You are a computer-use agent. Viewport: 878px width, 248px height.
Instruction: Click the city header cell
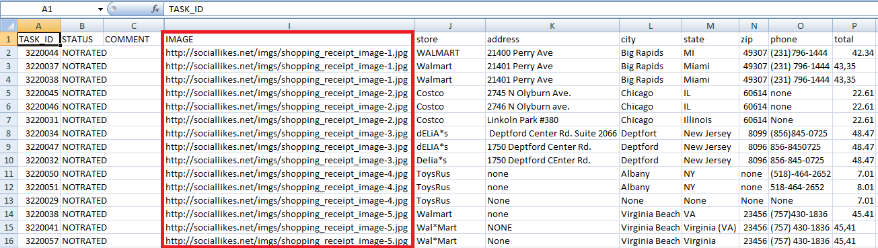click(650, 39)
